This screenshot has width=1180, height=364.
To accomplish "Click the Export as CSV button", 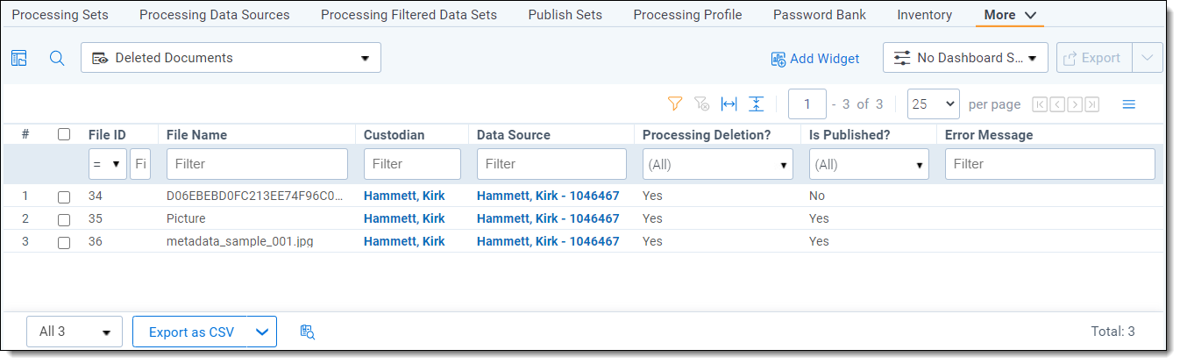I will click(x=191, y=332).
